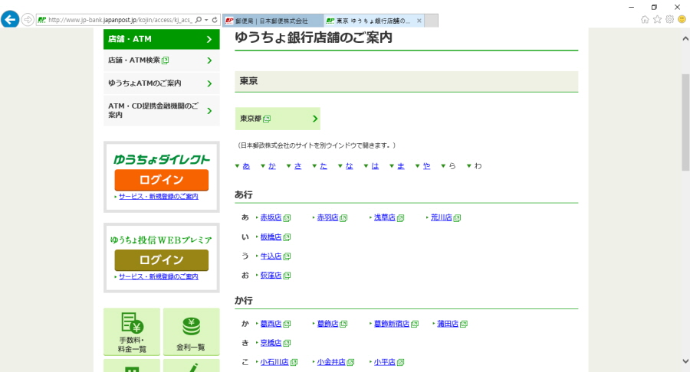Click the browser forward arrow button

click(x=28, y=20)
